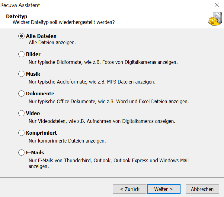
Task: Go back with the Zurück button
Action: (130, 189)
